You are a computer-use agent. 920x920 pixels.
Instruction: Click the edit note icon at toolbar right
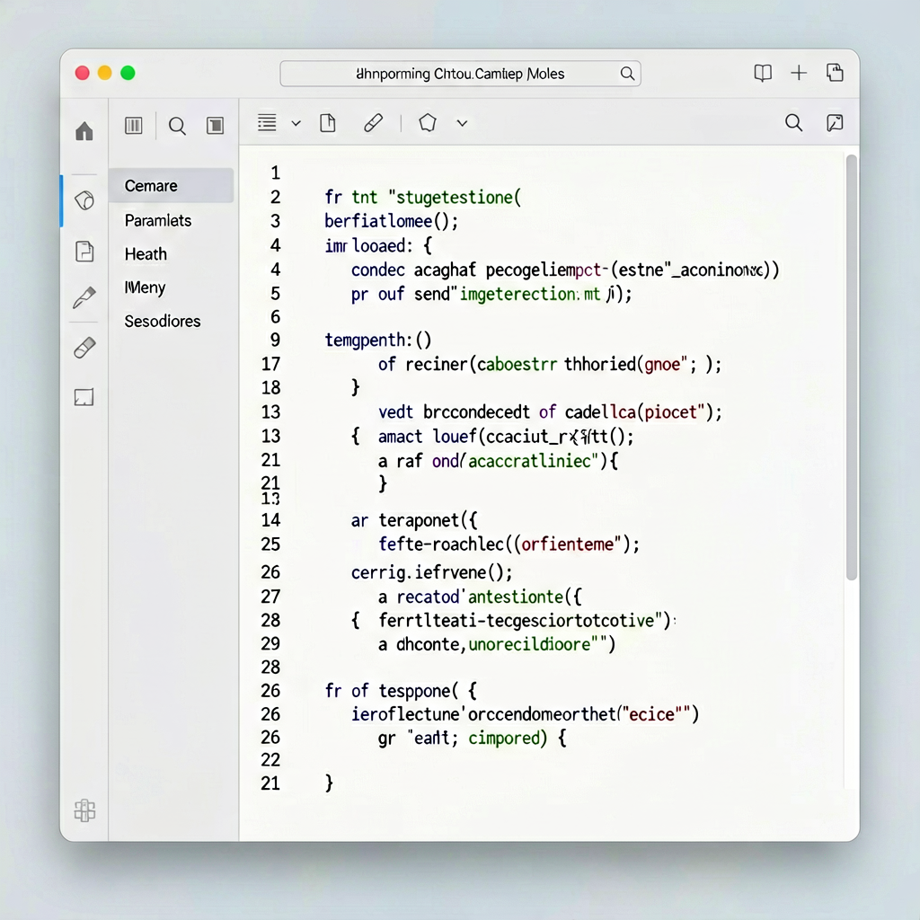[835, 122]
